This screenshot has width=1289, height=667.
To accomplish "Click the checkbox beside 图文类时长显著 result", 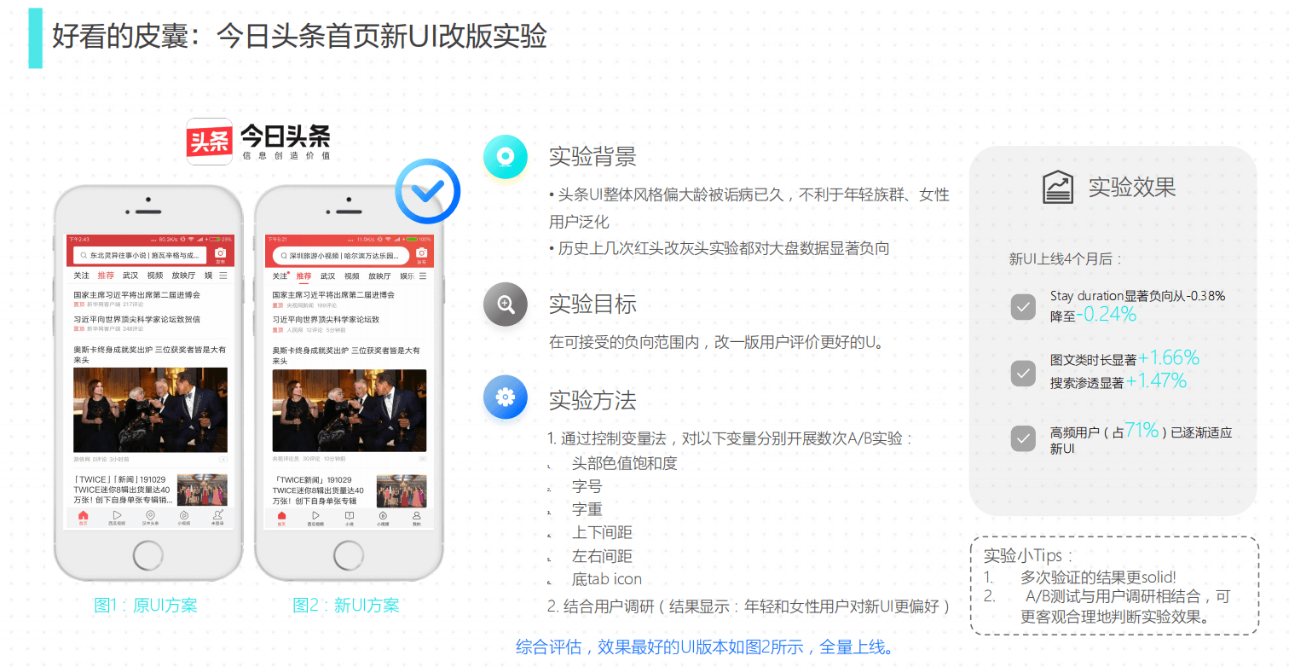I will click(x=1023, y=373).
